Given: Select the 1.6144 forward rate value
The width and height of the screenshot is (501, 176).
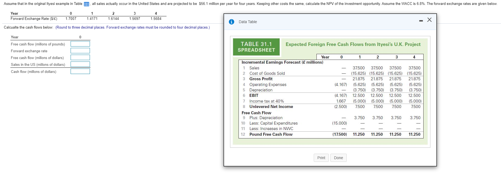Looking at the screenshot, I should (113, 19).
